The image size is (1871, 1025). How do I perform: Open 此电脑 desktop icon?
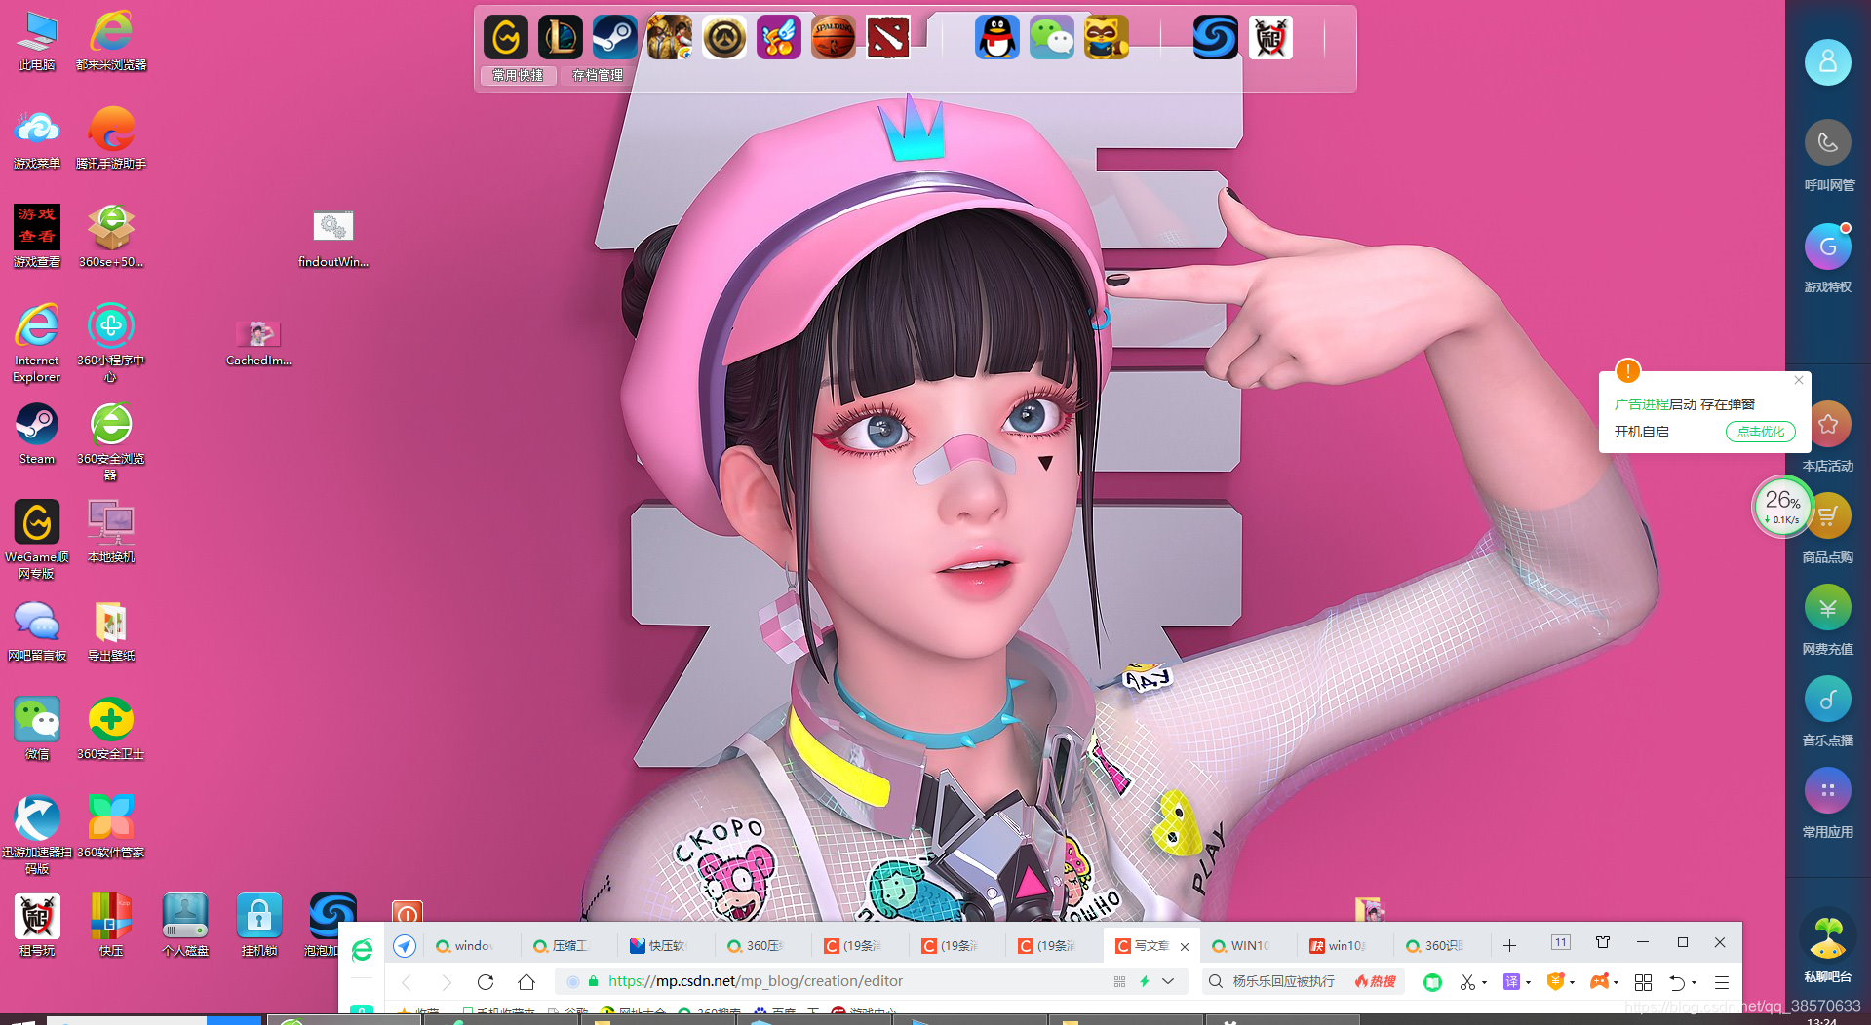tap(37, 41)
